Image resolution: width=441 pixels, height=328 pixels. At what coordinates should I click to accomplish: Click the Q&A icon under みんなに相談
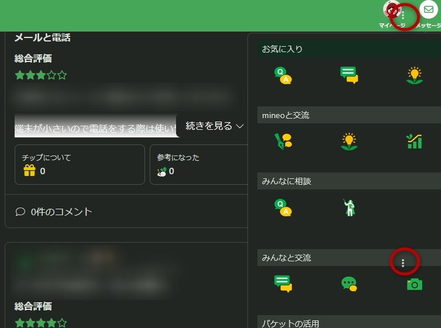pos(282,208)
